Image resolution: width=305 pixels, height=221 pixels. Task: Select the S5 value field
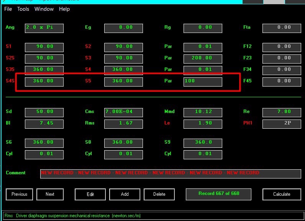coord(123,82)
